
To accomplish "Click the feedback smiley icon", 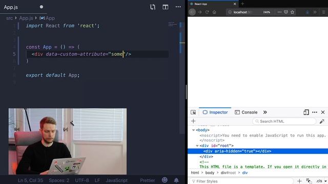I will (165, 180).
